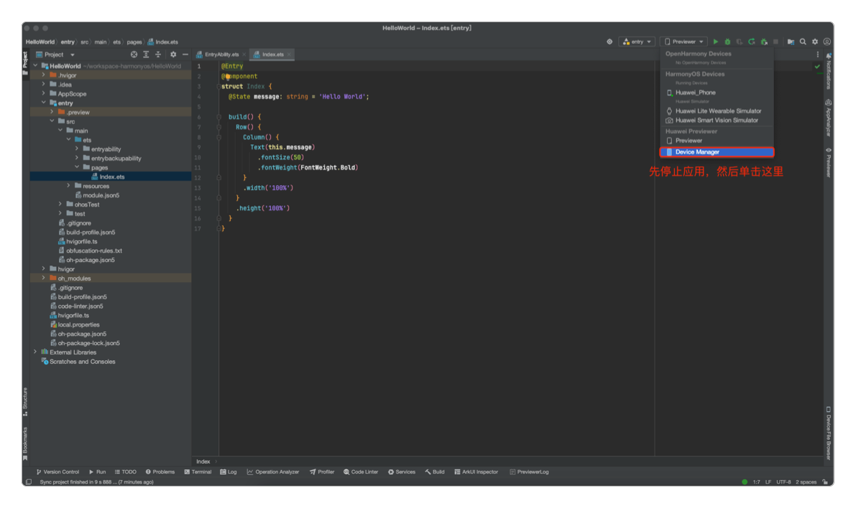This screenshot has width=856, height=508.
Task: Open the project structure folder icon
Action: (791, 42)
